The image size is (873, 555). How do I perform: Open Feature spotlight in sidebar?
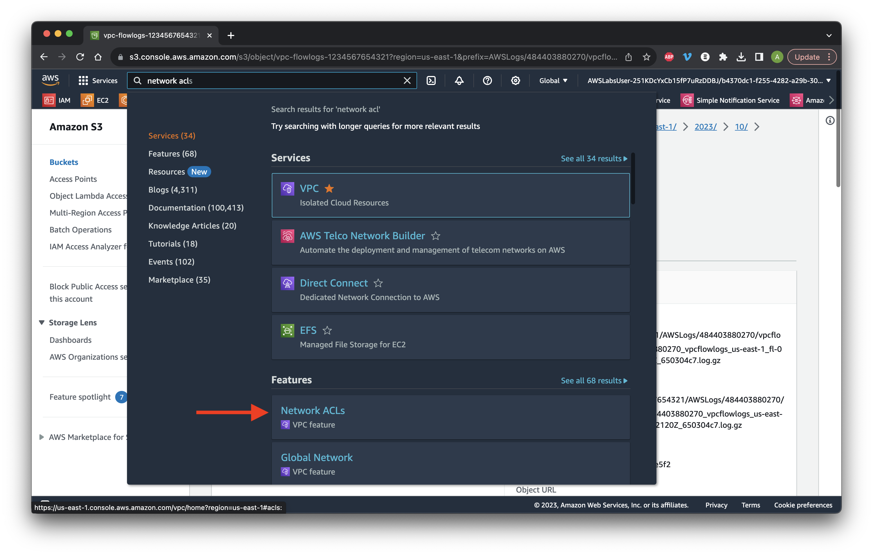coord(80,397)
